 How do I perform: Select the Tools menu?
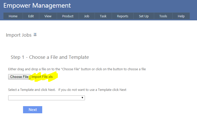163,16
